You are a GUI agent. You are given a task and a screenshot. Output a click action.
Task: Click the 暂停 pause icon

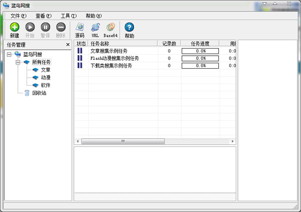(x=45, y=27)
